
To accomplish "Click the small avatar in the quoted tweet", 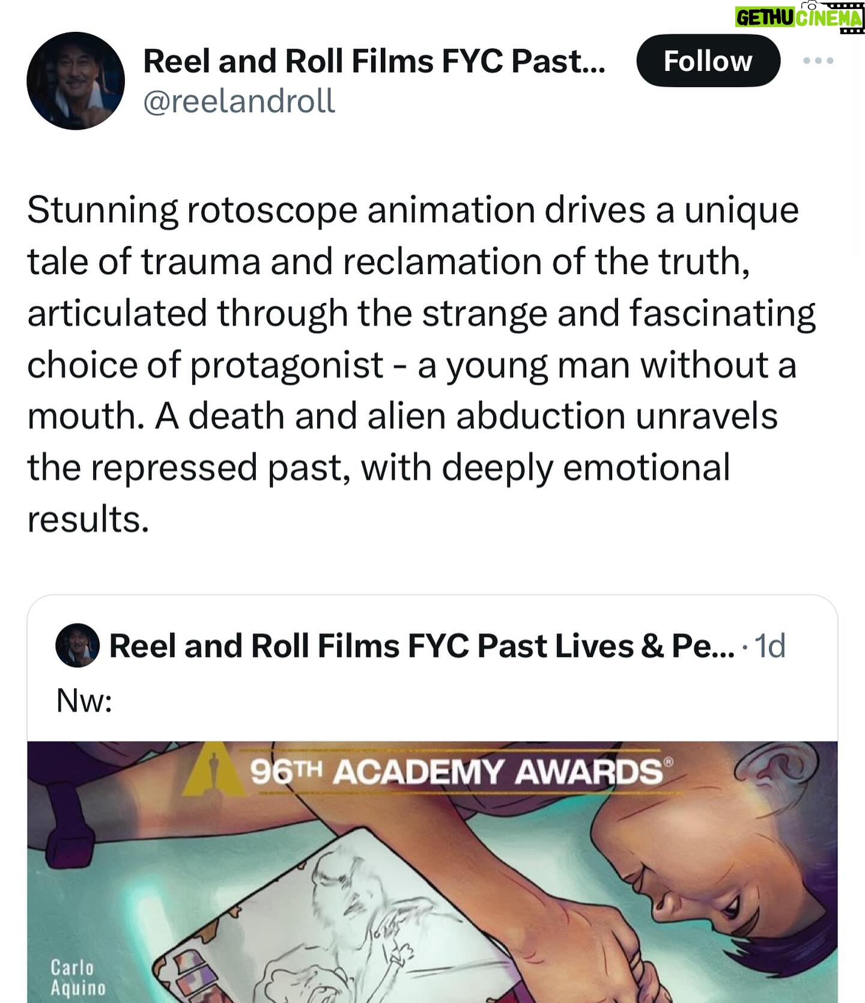I will pos(77,645).
